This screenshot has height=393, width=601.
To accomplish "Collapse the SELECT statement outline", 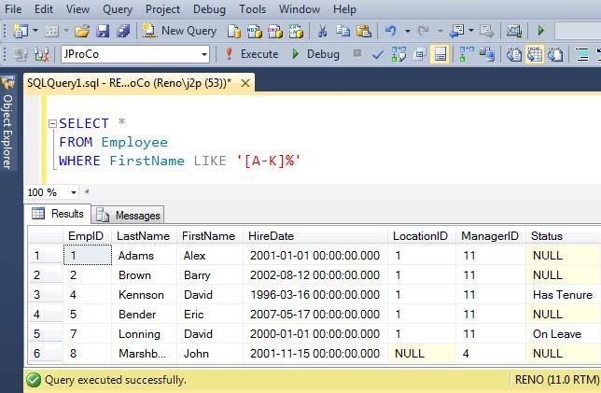I will click(x=52, y=123).
